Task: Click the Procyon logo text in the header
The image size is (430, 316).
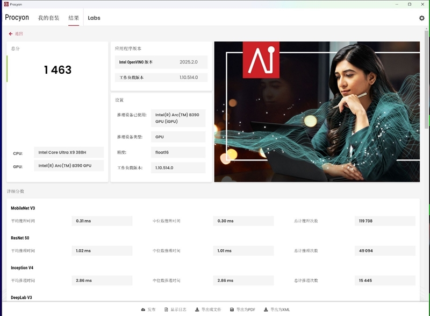Action: pos(17,18)
